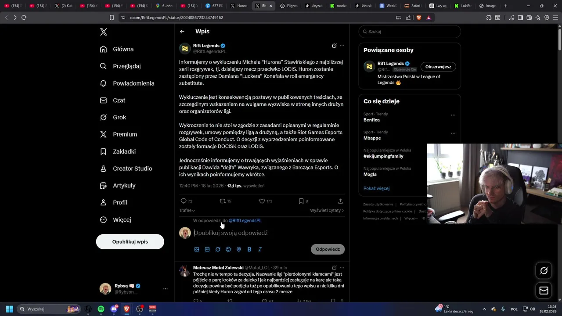The height and width of the screenshot is (316, 562).
Task: Switch to the Huron tab
Action: point(239,6)
